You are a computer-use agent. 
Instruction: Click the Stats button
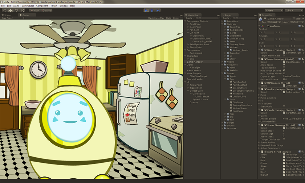click(x=168, y=18)
